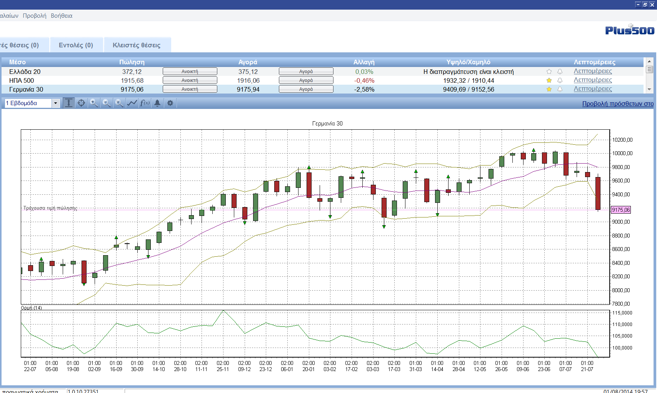Select the crosshair tool in chart toolbar

tap(81, 103)
